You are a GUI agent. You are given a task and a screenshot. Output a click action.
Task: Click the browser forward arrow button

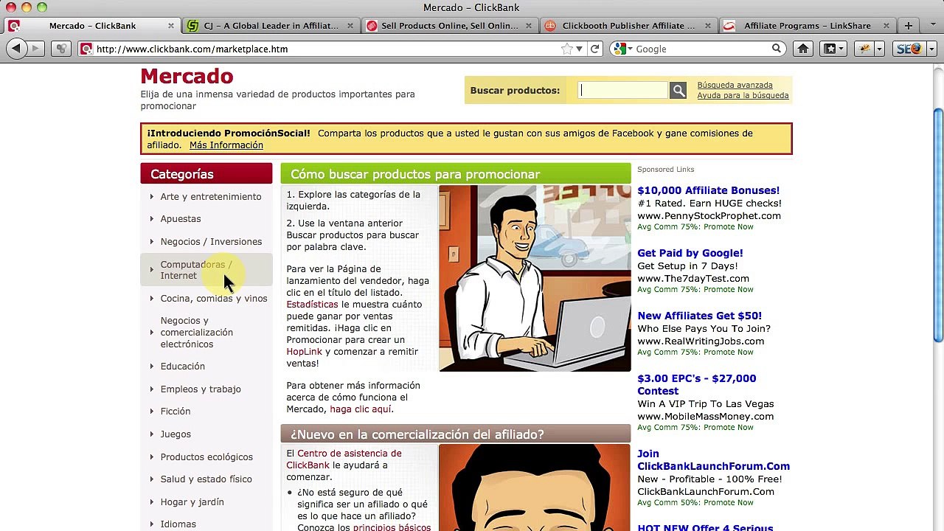tap(35, 49)
